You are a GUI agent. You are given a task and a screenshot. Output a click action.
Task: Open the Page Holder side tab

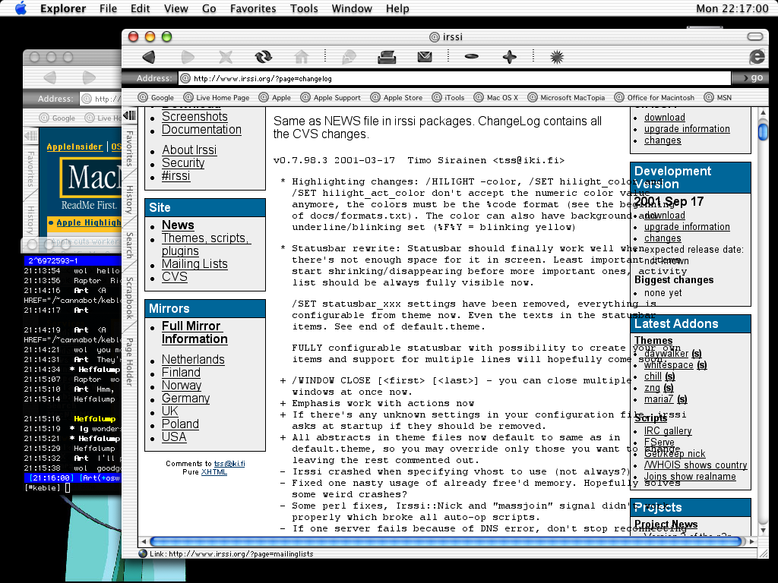click(129, 362)
